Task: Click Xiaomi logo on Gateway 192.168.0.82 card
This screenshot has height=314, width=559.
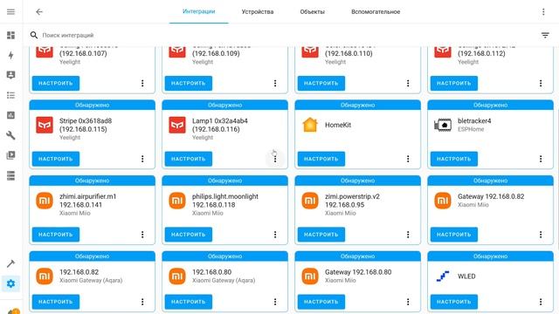Action: [x=443, y=201]
